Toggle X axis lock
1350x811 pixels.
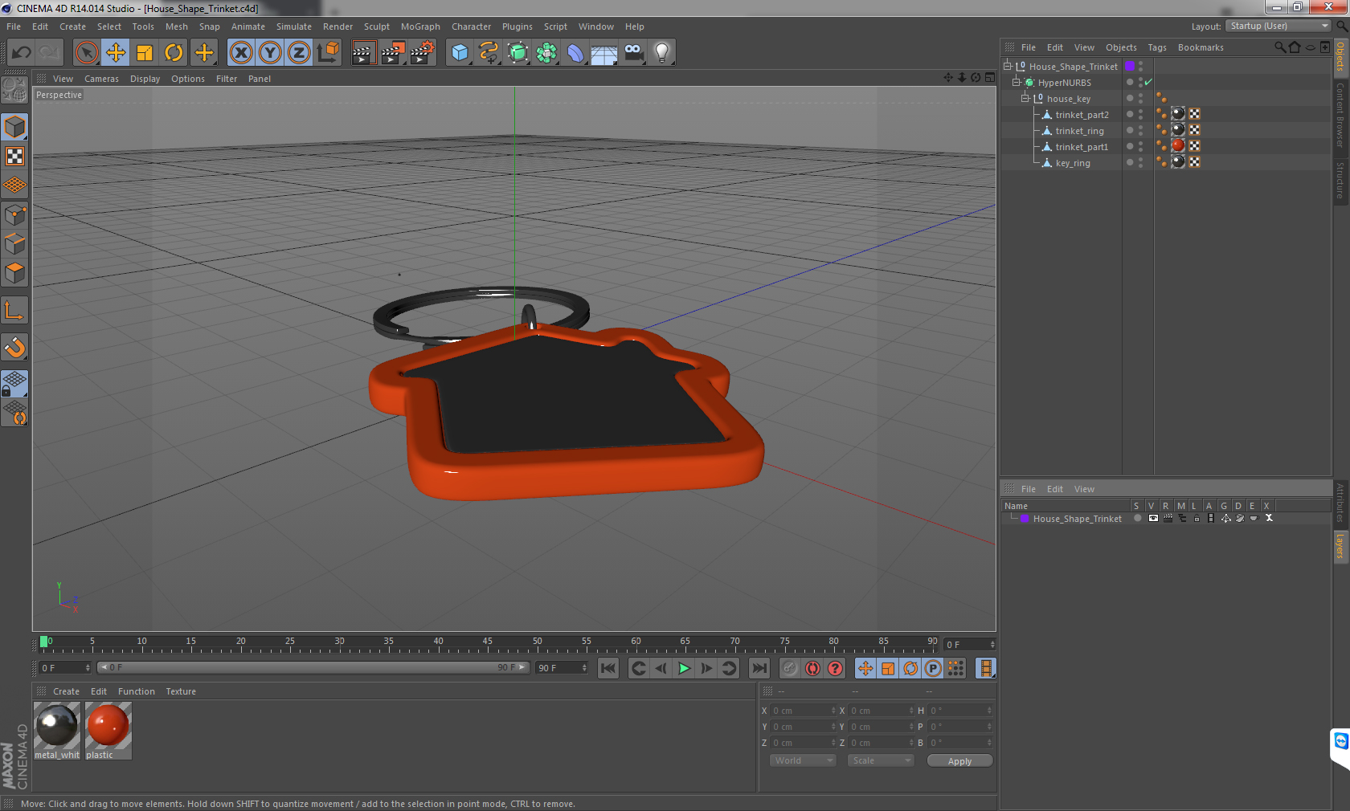[240, 53]
